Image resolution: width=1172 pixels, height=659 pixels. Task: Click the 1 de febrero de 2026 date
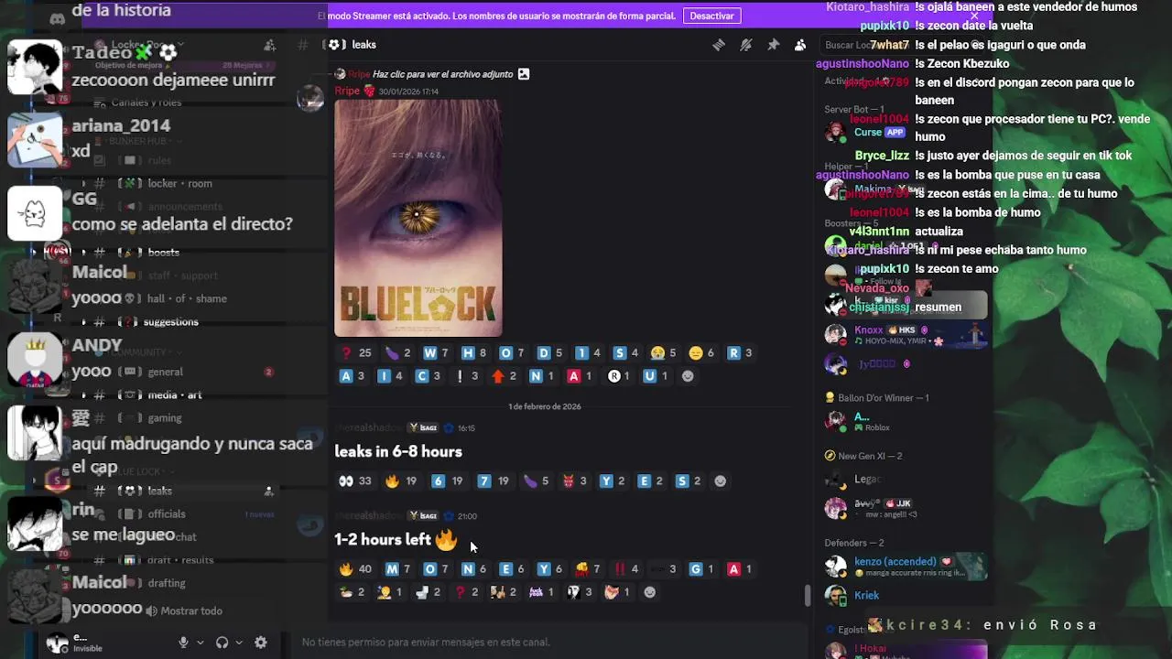545,406
